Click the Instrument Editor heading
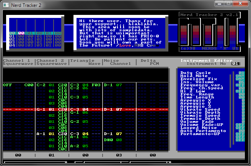251x166 pixels. (x=207, y=61)
